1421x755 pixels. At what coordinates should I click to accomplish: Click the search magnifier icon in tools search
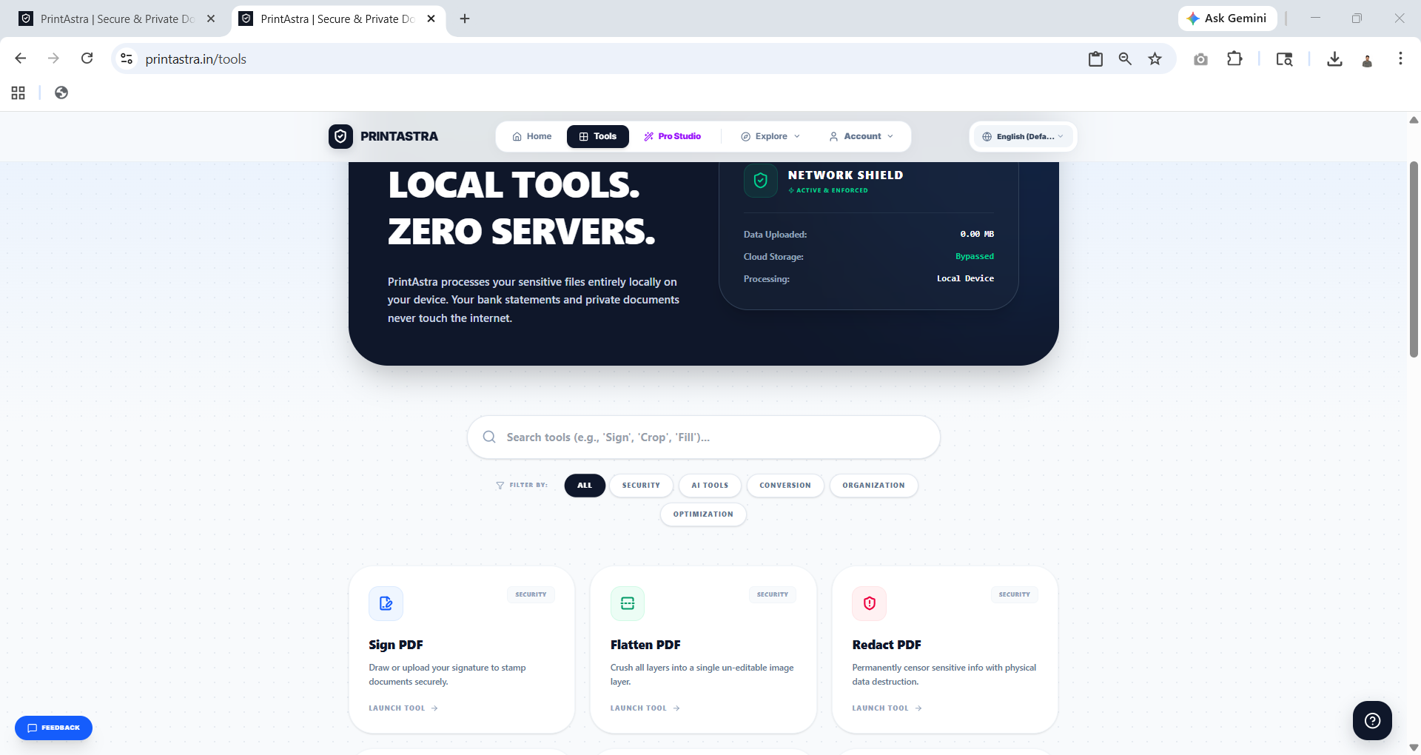(x=489, y=437)
